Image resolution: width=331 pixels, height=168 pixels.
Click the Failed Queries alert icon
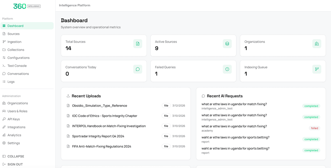pyautogui.click(x=227, y=69)
